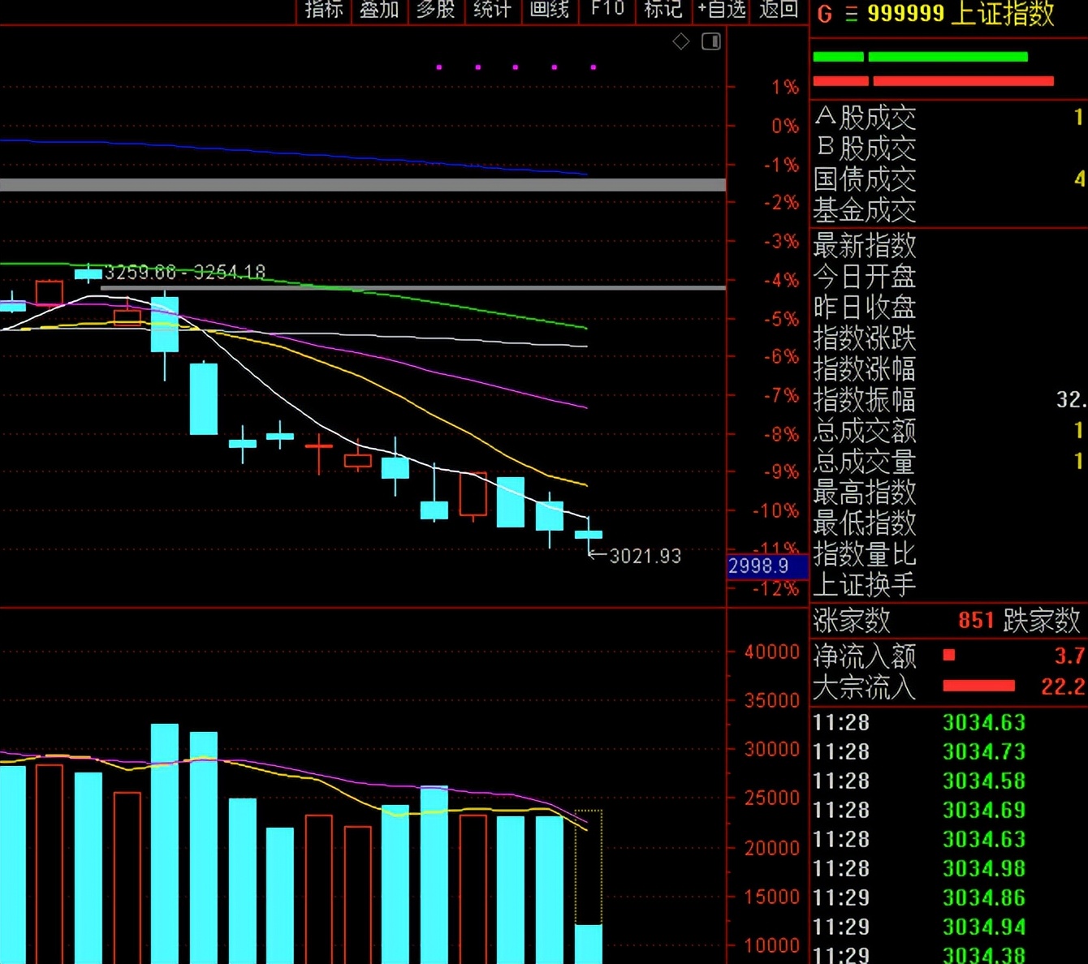Open the F10 company info
This screenshot has width=1088, height=964.
coord(607,10)
